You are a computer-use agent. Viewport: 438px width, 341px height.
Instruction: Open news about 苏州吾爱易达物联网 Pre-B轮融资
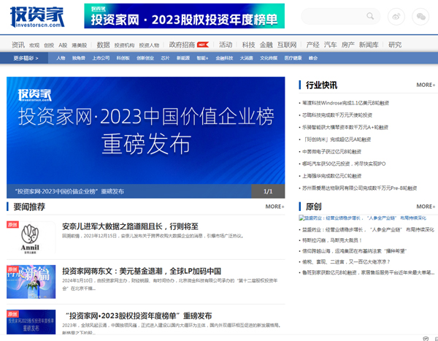tap(359, 188)
